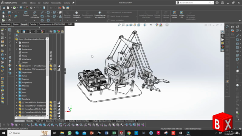Click the feature tree vertical scrollbar
This screenshot has width=242, height=136.
tap(47, 77)
